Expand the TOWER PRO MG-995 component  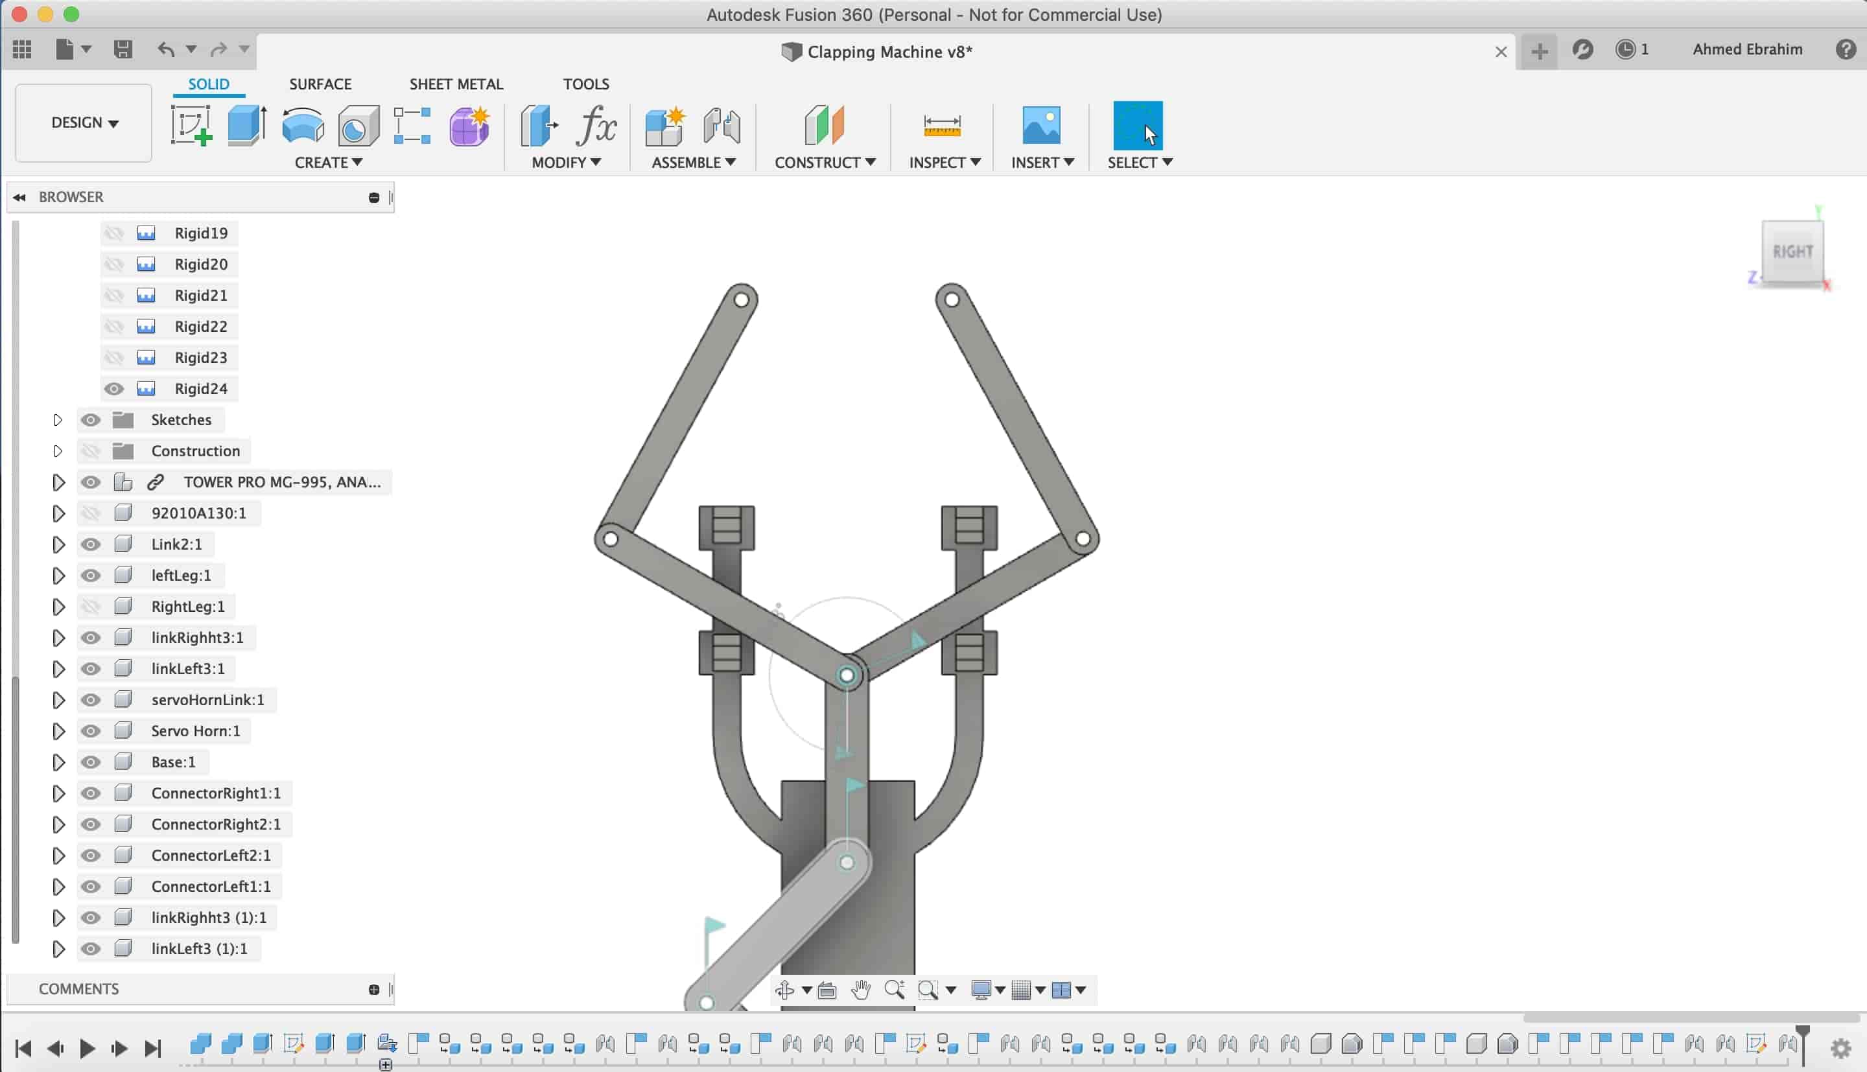(x=58, y=482)
